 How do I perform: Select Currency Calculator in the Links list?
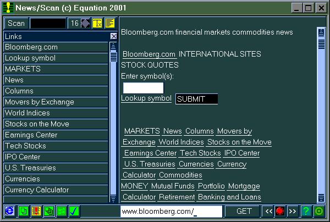pos(56,190)
